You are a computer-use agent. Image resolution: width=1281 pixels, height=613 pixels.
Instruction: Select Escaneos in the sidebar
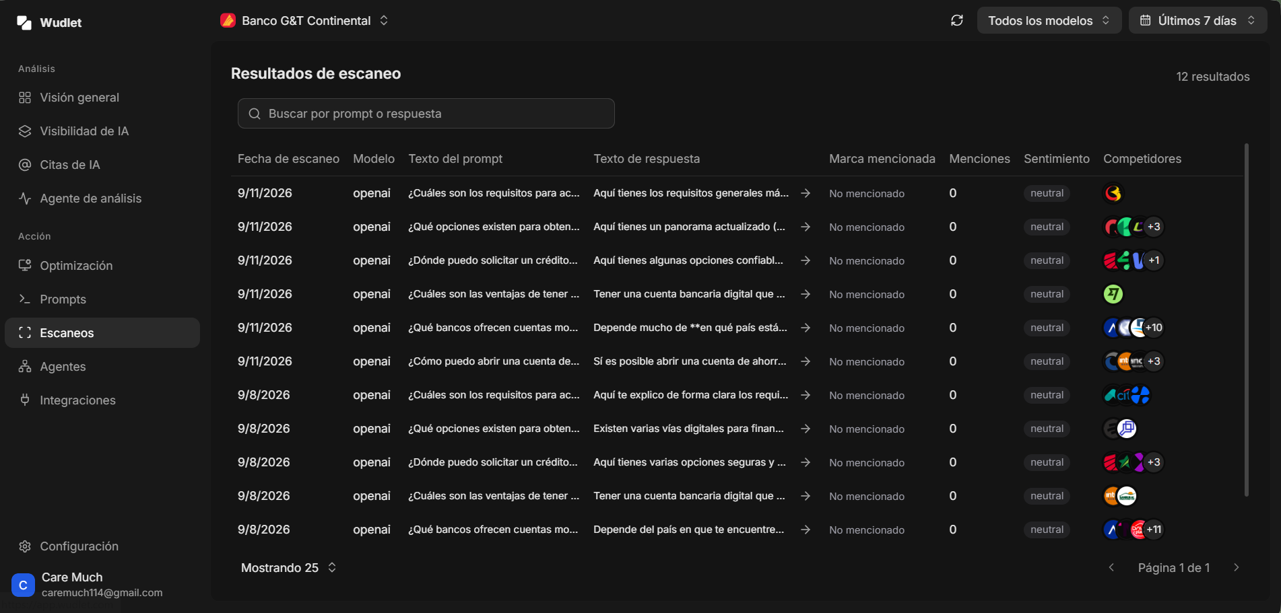click(x=102, y=333)
